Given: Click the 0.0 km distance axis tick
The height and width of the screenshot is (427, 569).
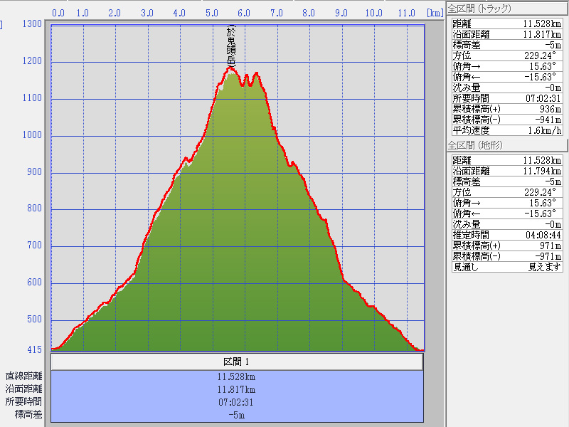Looking at the screenshot, I should point(58,14).
